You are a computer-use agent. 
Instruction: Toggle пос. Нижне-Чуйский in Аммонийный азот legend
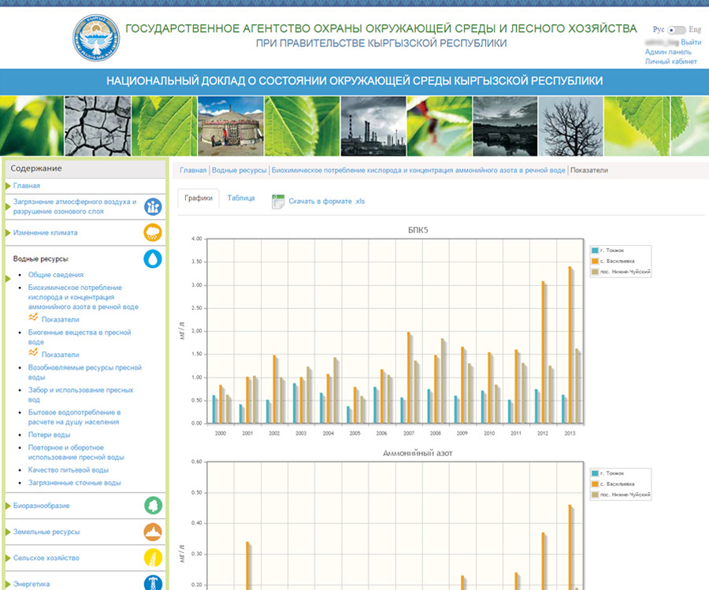click(622, 495)
